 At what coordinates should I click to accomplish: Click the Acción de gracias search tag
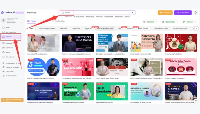point(79,17)
